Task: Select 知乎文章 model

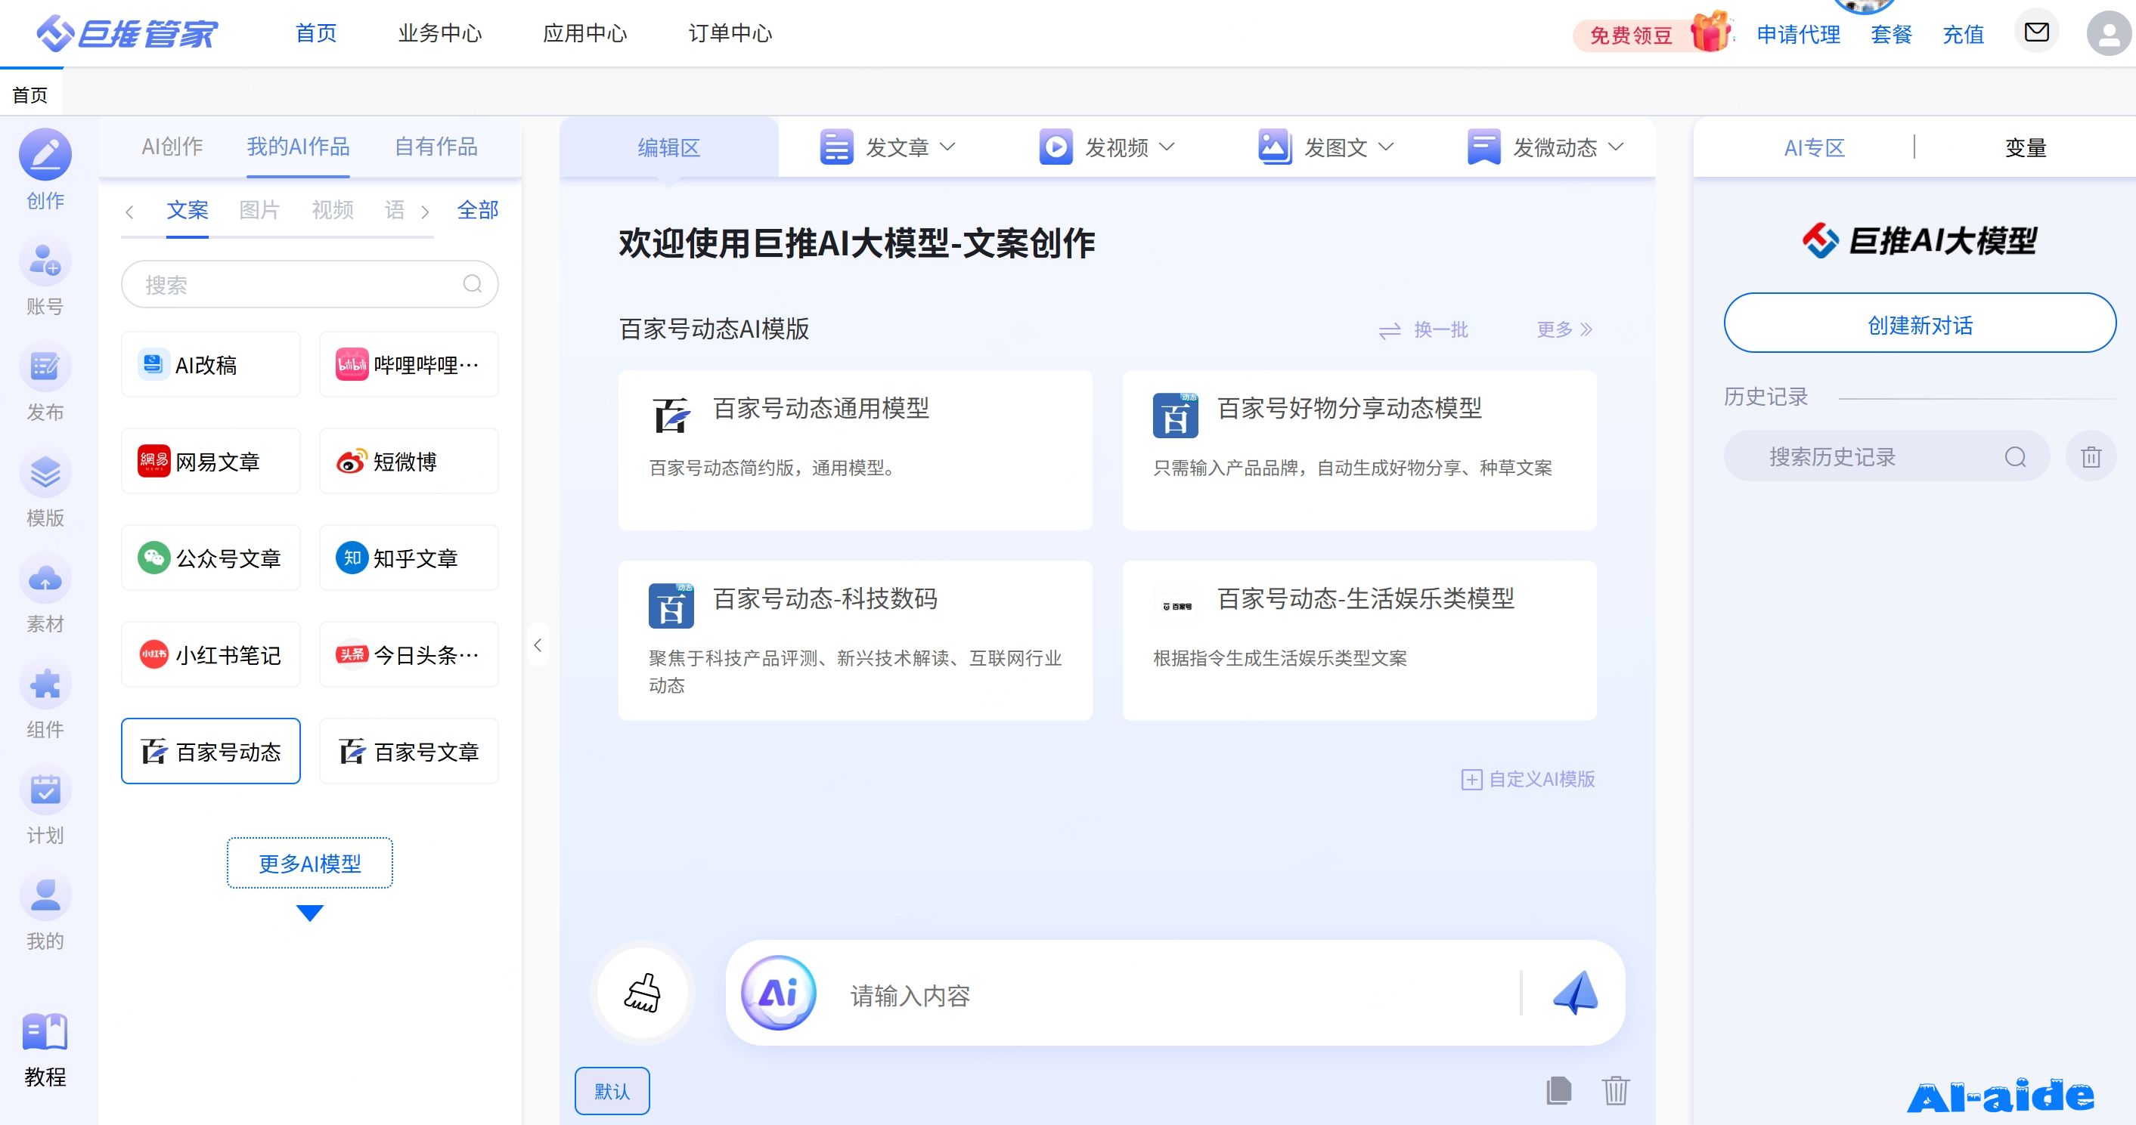Action: [409, 558]
